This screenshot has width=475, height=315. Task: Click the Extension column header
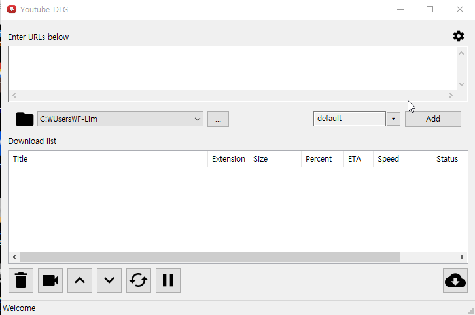point(228,159)
